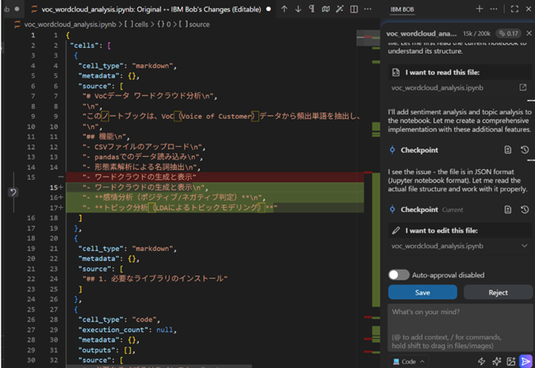
Task: Click the deleted line 15 minus marker
Action: pos(61,177)
